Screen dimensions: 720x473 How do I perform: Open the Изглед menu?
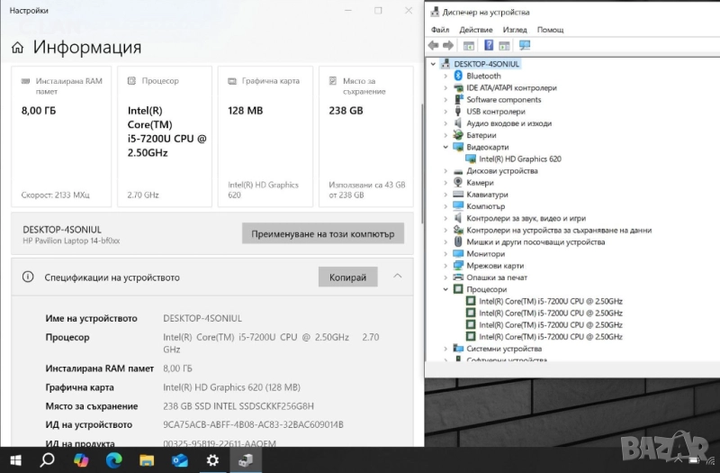coord(515,30)
